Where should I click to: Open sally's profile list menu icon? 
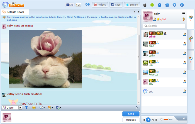[184, 13]
